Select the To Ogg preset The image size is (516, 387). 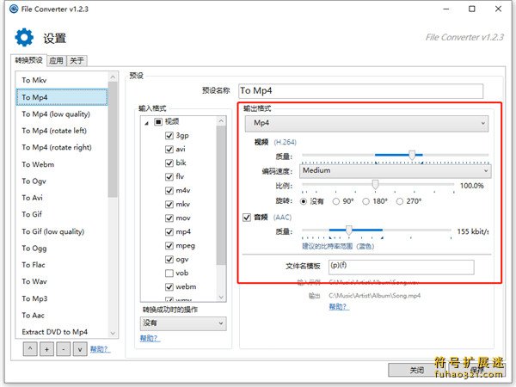(62, 249)
